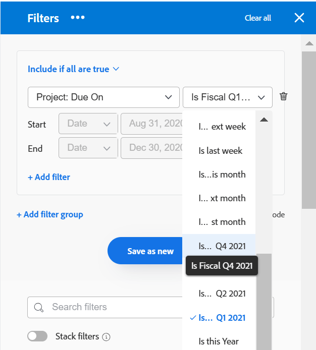Image resolution: width=316 pixels, height=350 pixels.
Task: Expand Include if all are true selector
Action: pyautogui.click(x=73, y=69)
